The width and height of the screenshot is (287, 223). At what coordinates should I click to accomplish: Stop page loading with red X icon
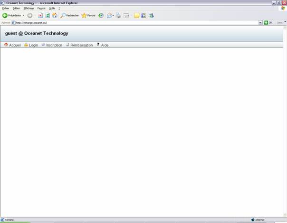pos(40,16)
